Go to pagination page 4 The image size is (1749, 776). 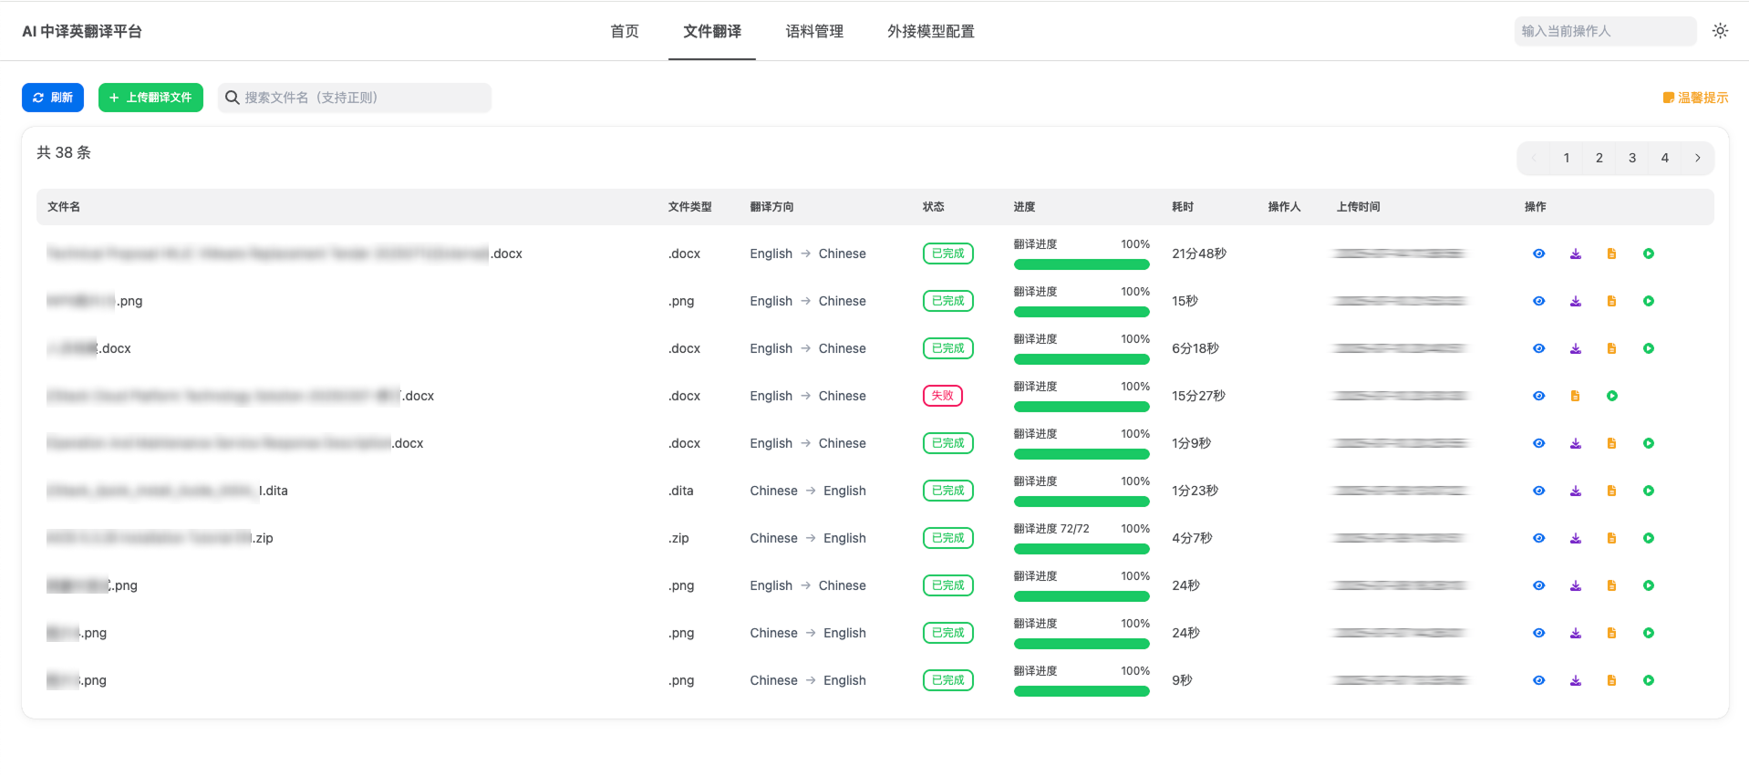pyautogui.click(x=1665, y=158)
